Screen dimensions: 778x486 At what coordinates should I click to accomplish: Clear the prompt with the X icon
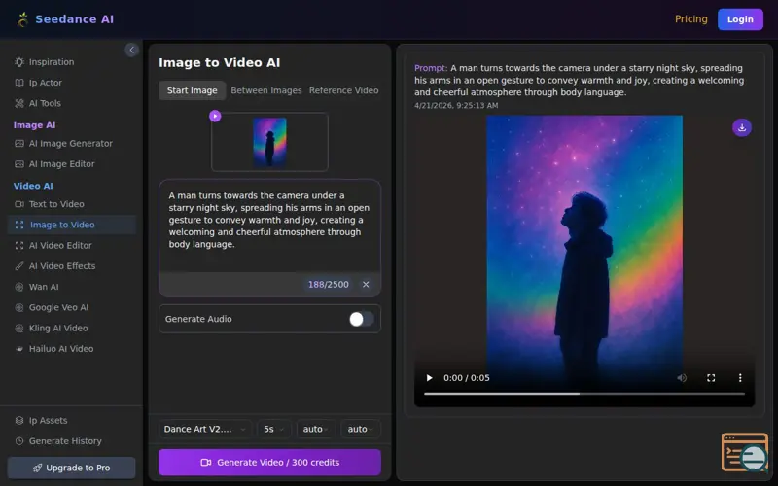tap(366, 284)
